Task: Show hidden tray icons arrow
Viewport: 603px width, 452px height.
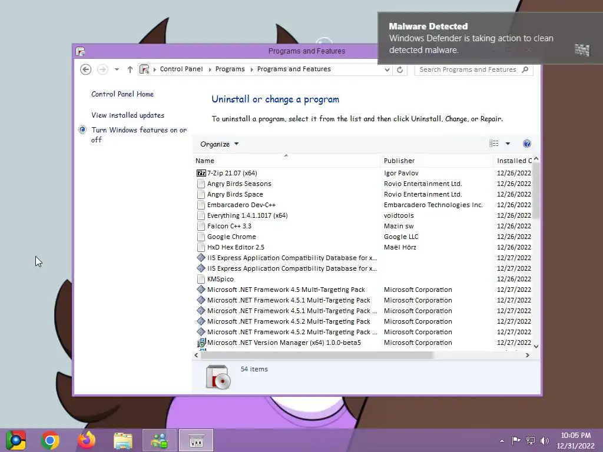Action: [x=502, y=441]
